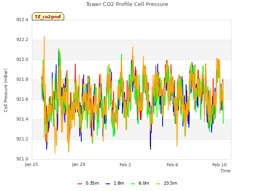Click the Feb 2 x-axis tick label
Image resolution: width=255 pixels, height=191 pixels.
coord(125,165)
